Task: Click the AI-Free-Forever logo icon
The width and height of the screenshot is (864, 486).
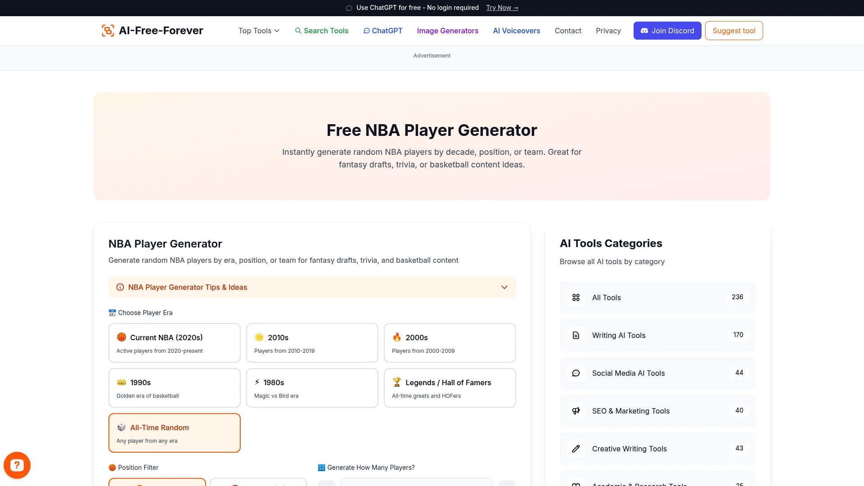Action: (108, 30)
